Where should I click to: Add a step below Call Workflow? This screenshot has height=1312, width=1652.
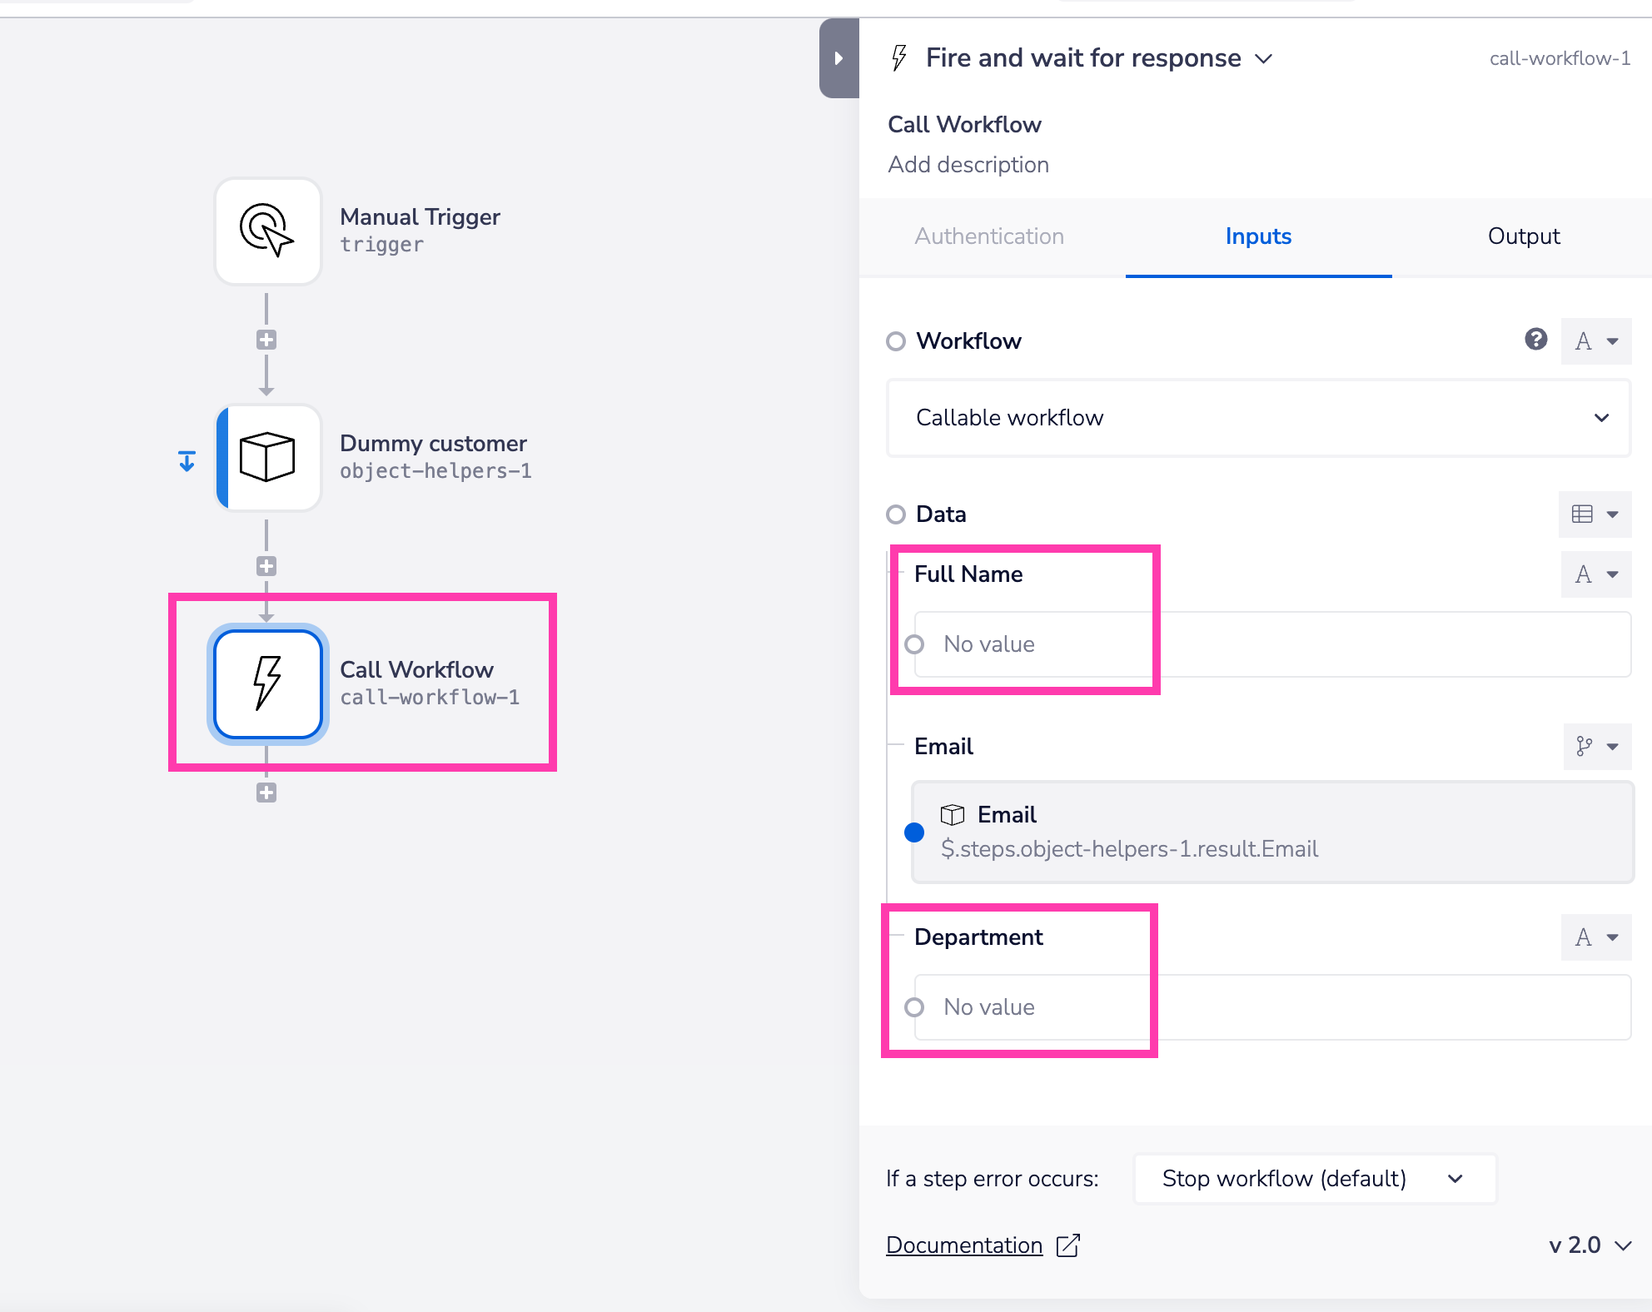266,793
